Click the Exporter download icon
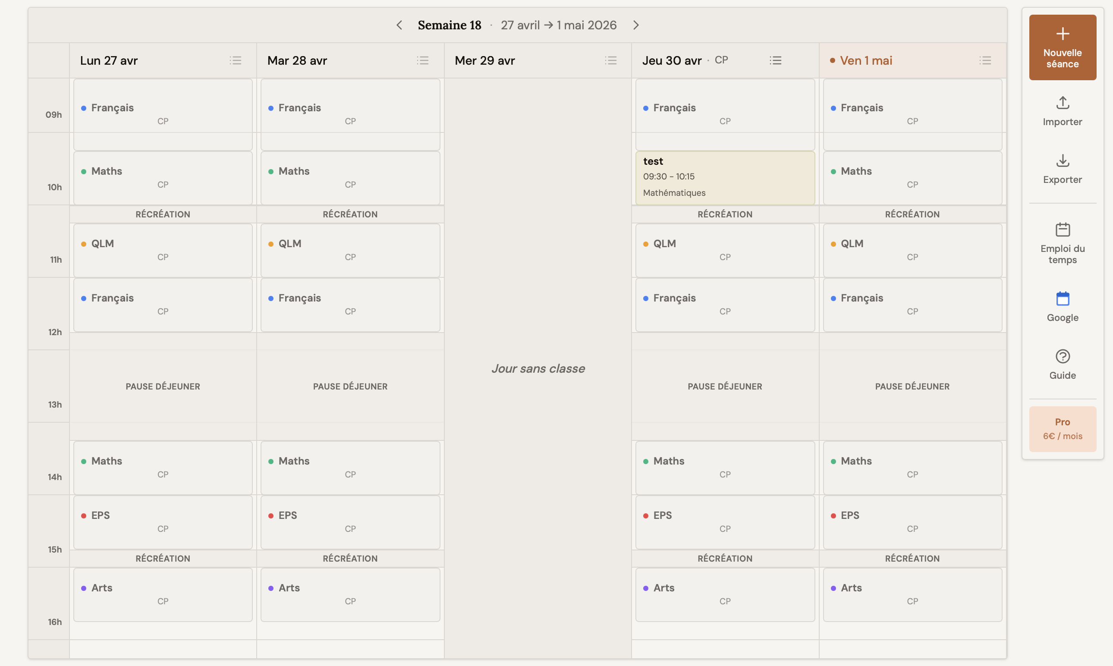This screenshot has height=666, width=1113. [x=1062, y=160]
